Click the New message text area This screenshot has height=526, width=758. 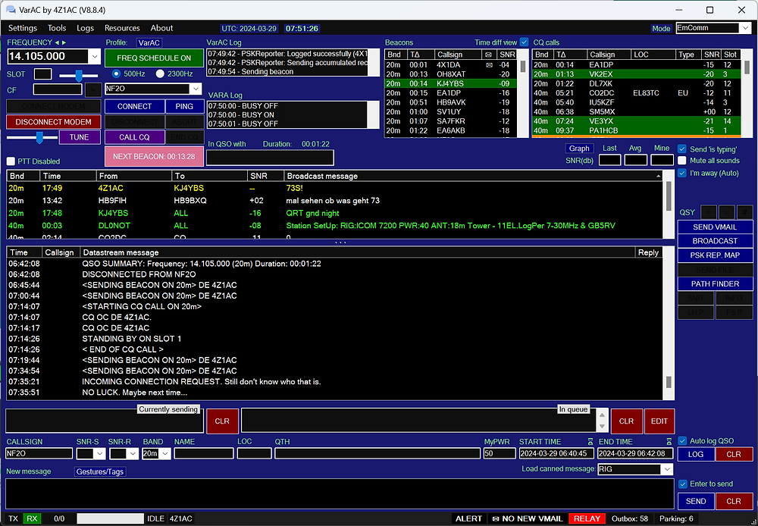pos(340,493)
